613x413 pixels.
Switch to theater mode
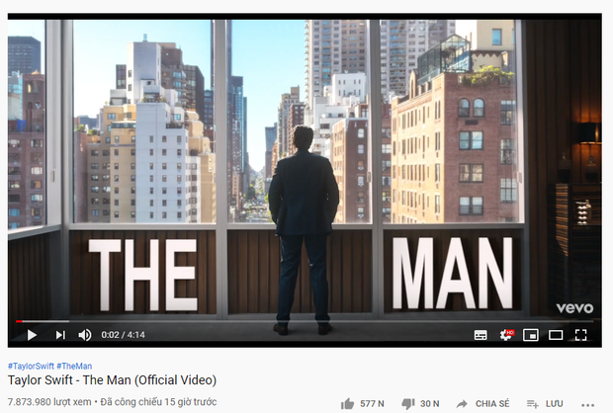[556, 335]
